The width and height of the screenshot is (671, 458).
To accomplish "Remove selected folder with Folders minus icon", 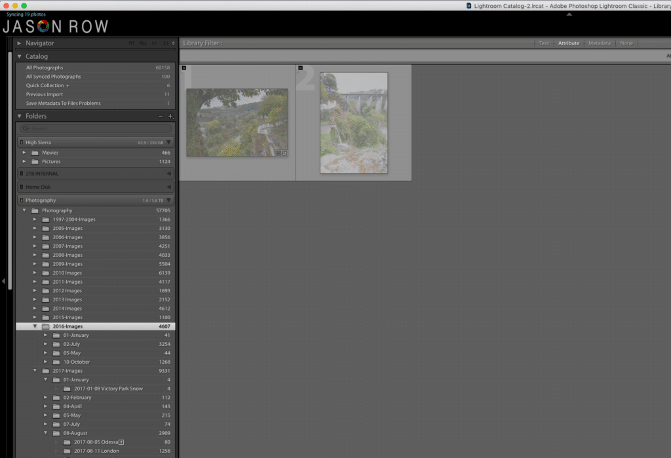I will (x=161, y=116).
